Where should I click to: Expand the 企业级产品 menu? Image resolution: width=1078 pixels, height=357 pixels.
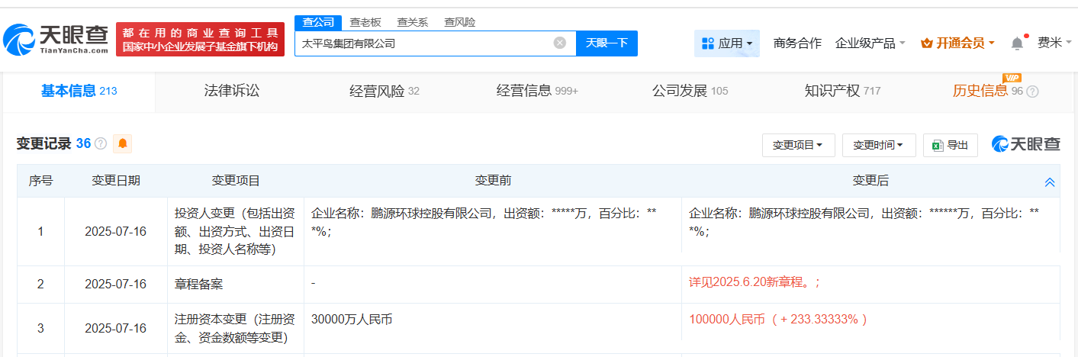click(x=870, y=43)
